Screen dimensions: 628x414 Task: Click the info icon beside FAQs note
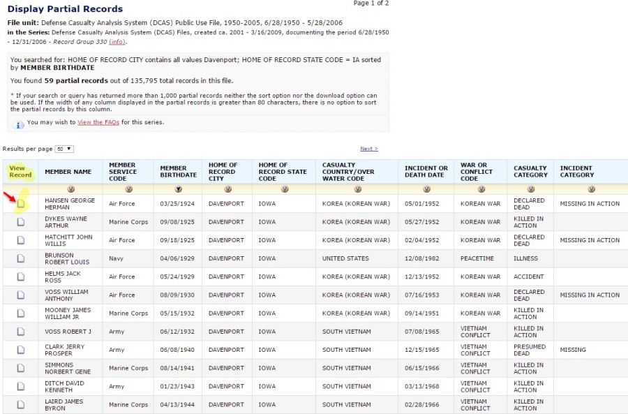pos(19,124)
